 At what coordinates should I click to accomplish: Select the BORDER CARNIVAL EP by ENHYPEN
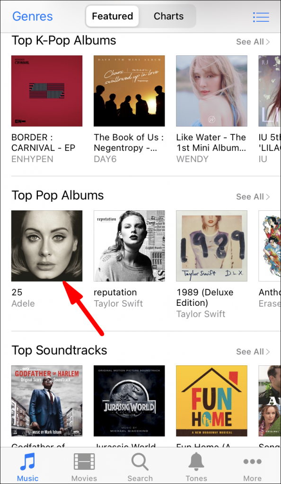47,91
